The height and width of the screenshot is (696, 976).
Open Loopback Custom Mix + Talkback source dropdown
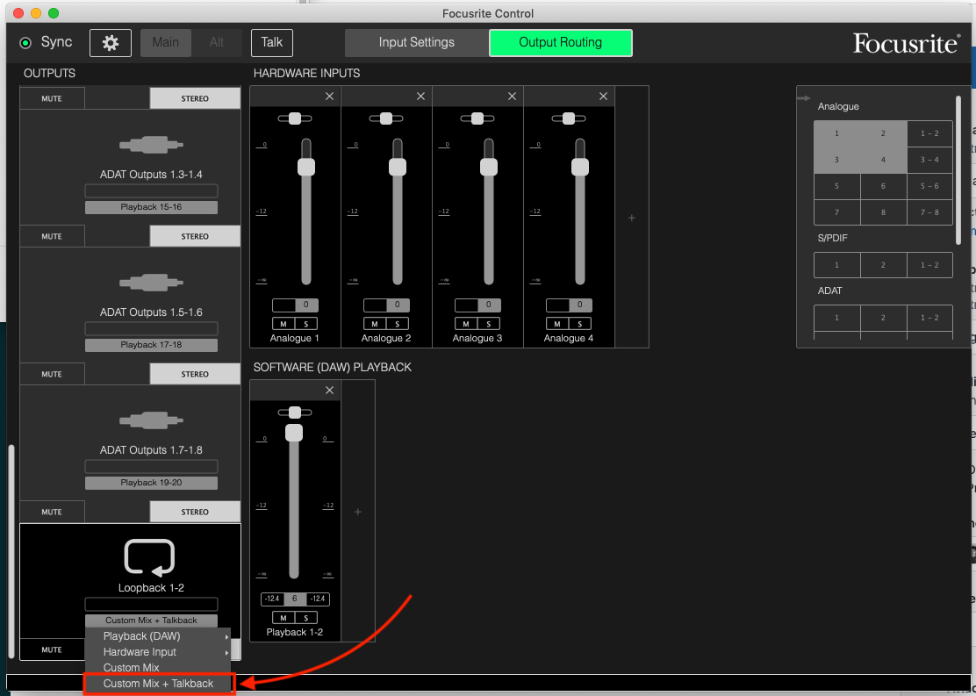pyautogui.click(x=151, y=621)
